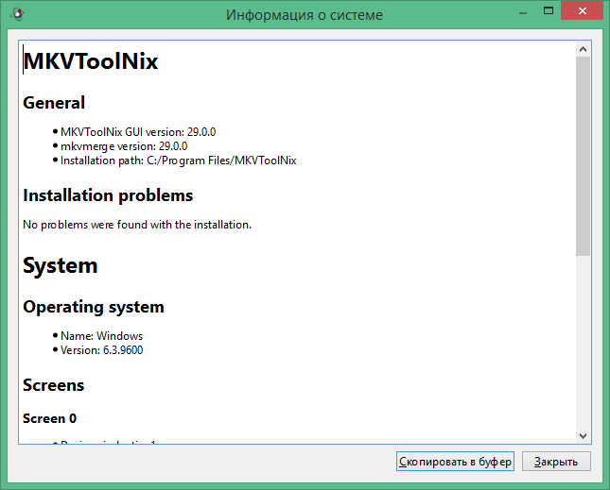Click the Скопировать в буфер button
The width and height of the screenshot is (610, 490).
(x=455, y=462)
